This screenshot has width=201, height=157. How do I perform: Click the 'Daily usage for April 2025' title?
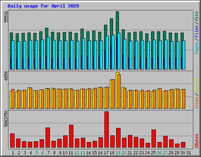click(x=43, y=6)
